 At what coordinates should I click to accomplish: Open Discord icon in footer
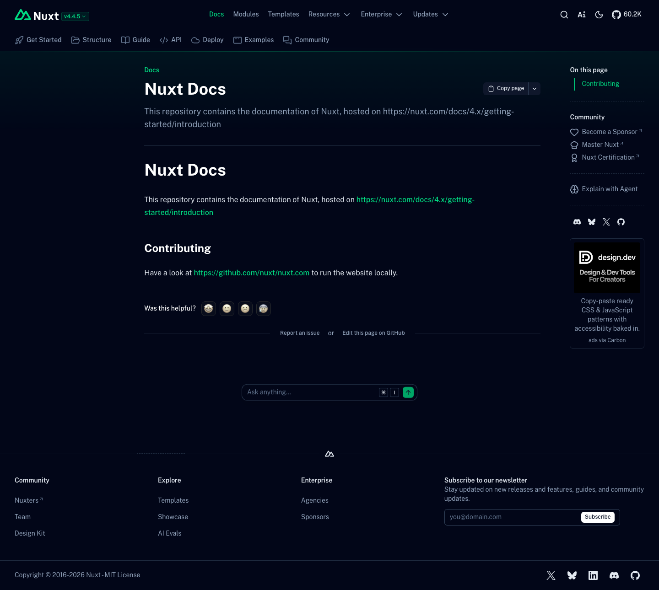(614, 575)
